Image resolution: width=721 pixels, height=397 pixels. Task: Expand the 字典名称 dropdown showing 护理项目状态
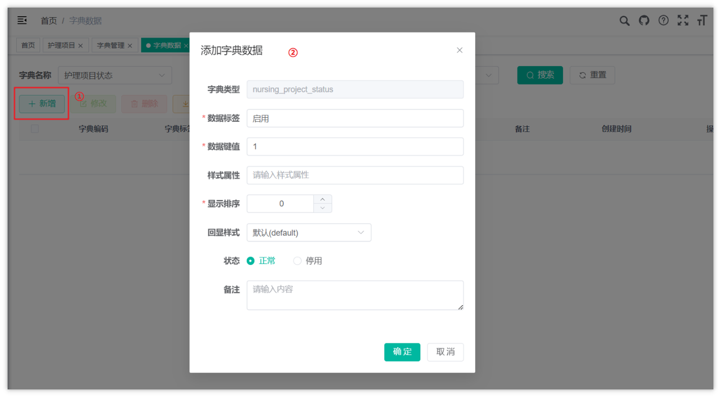(x=115, y=75)
